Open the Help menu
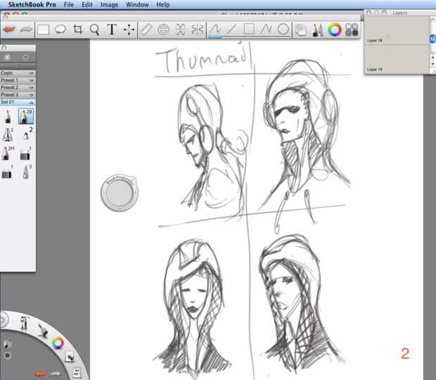The height and width of the screenshot is (380, 436). 162,5
